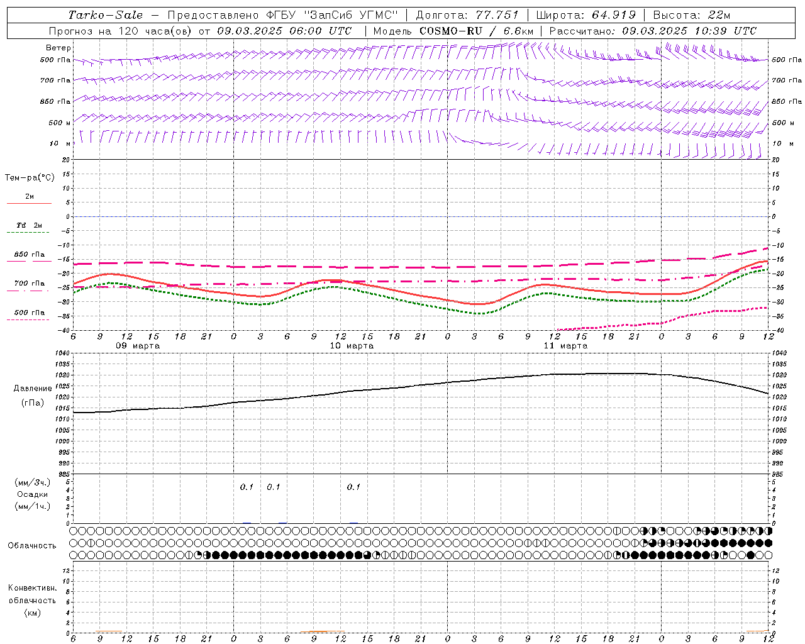The image size is (805, 644).
Task: Click the left-side "10 м" wind level label
Action: coord(60,144)
